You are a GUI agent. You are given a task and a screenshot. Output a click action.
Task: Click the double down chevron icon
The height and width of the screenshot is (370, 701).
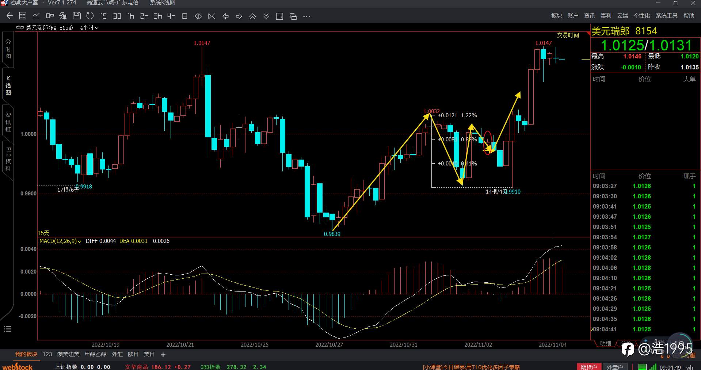[x=266, y=16]
